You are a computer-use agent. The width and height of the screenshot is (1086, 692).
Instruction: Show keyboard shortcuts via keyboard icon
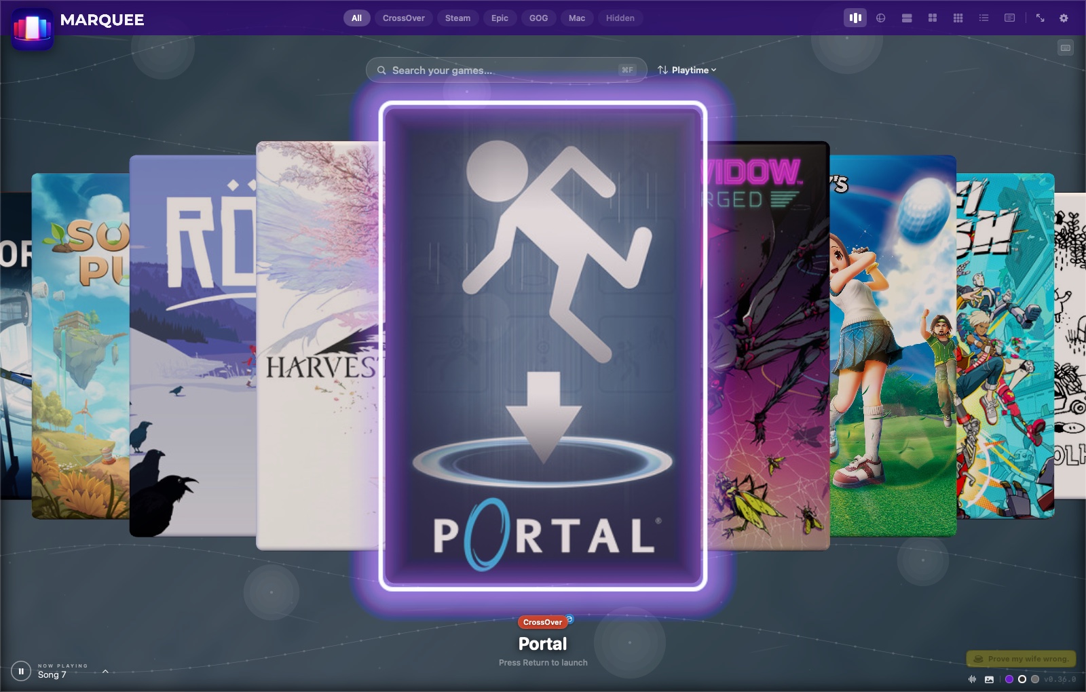pos(1066,48)
